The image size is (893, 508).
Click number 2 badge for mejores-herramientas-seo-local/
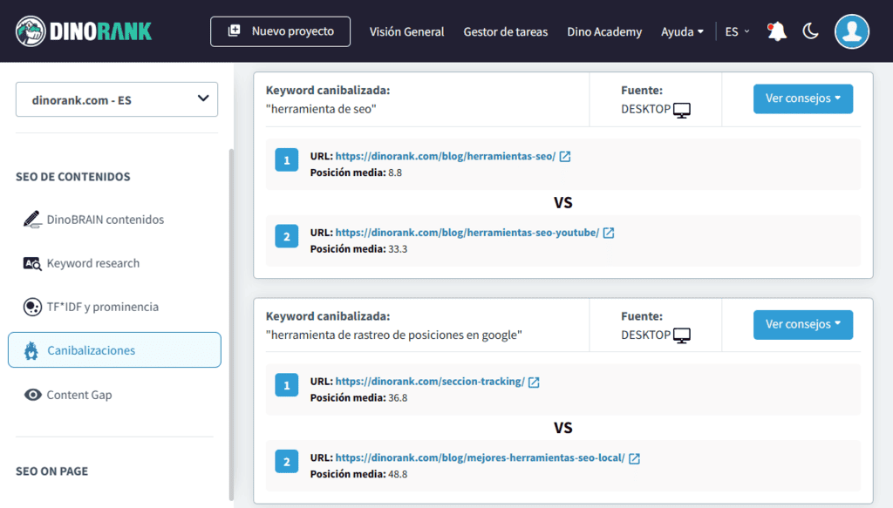pos(286,461)
